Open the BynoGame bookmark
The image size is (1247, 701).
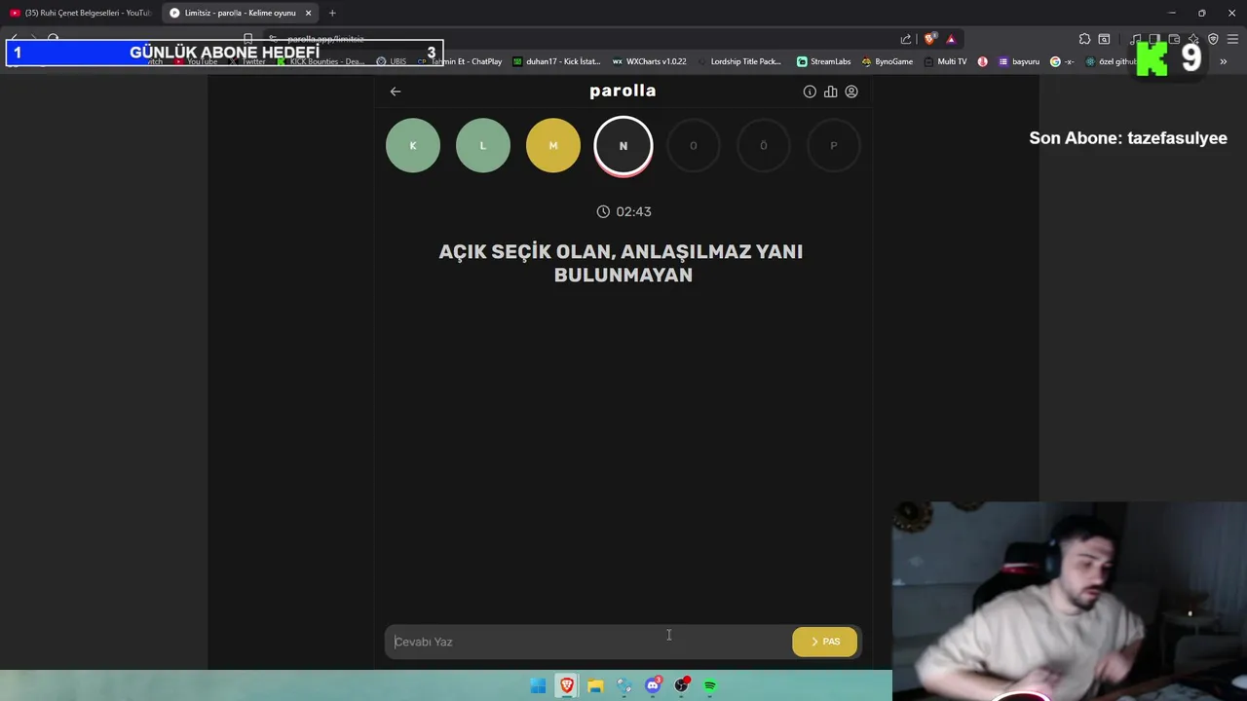coord(887,61)
